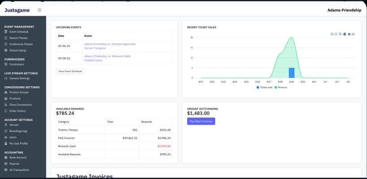Select the chart panning hand tool
The height and width of the screenshot is (179, 367).
point(345,34)
